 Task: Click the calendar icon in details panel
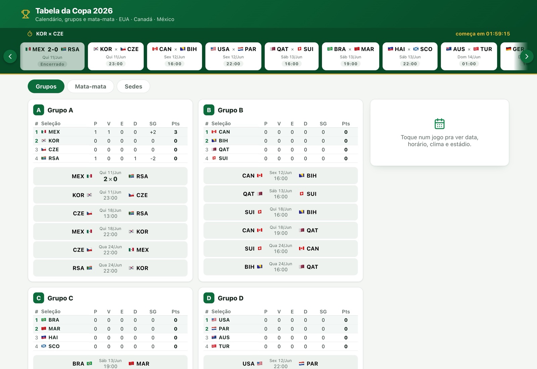[x=439, y=124]
